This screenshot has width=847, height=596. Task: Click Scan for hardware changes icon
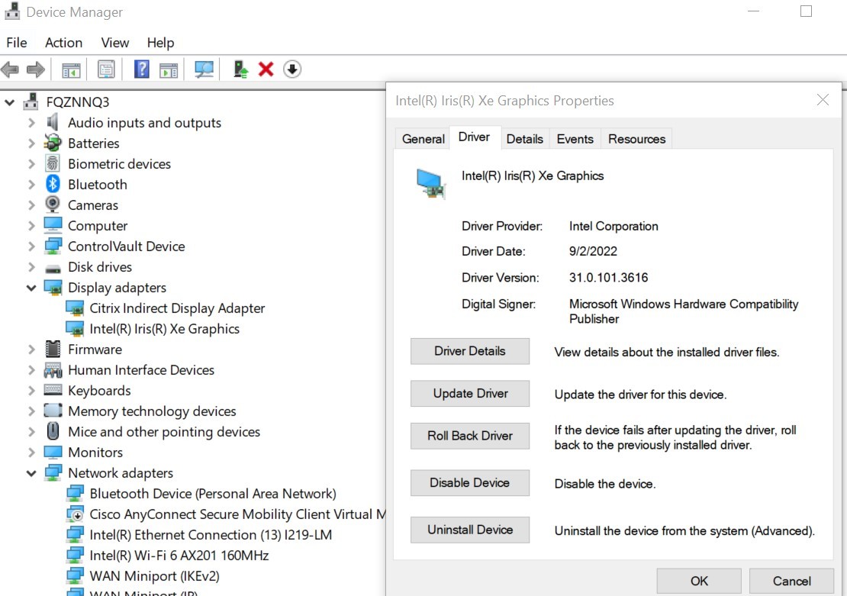coord(205,69)
